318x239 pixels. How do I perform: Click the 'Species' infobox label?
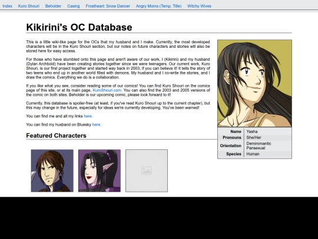tap(234, 154)
